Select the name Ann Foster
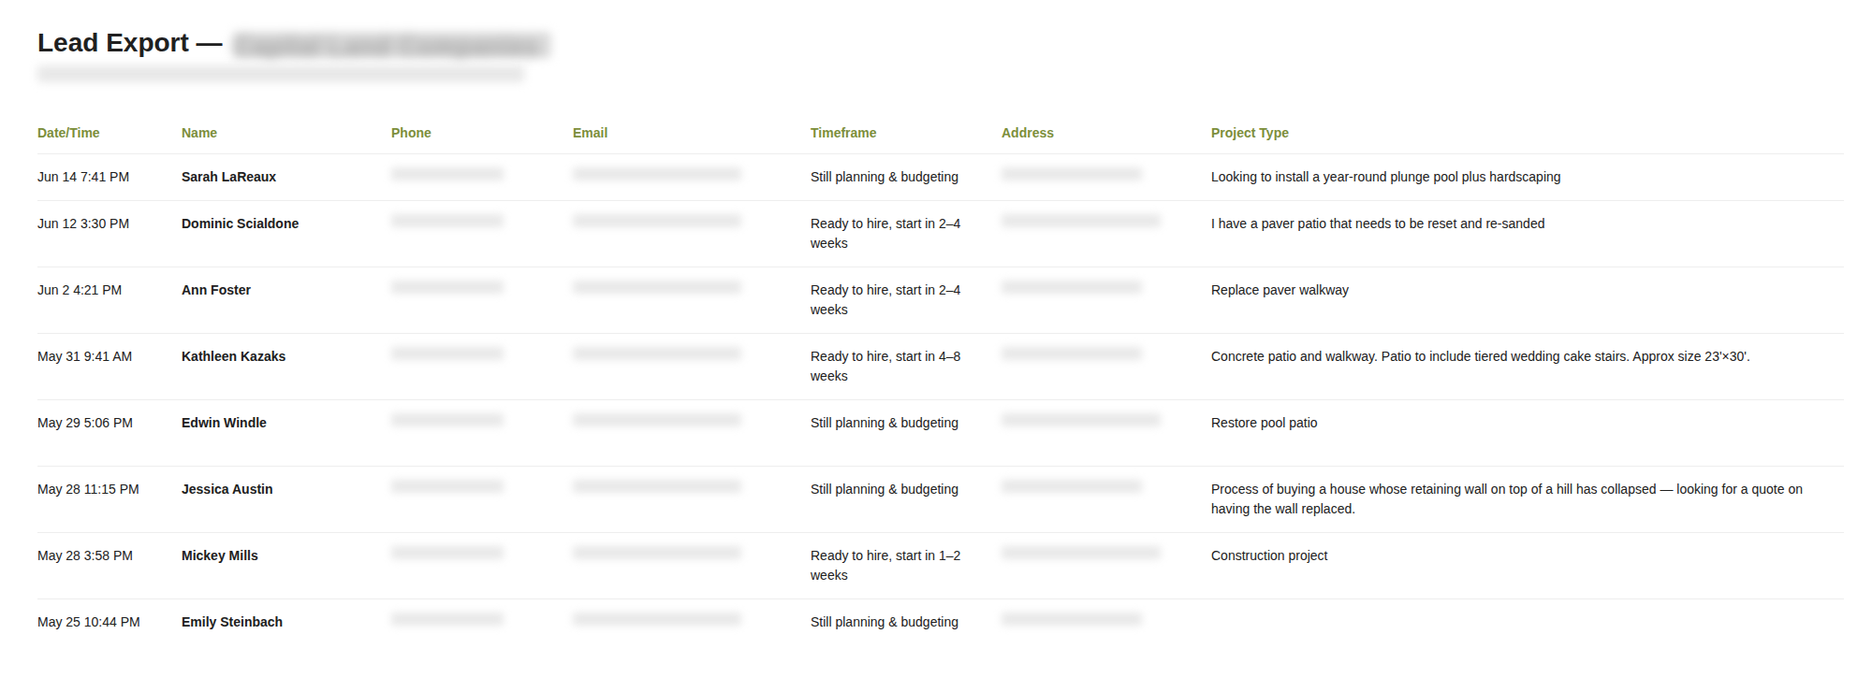This screenshot has height=692, width=1872. (x=216, y=290)
